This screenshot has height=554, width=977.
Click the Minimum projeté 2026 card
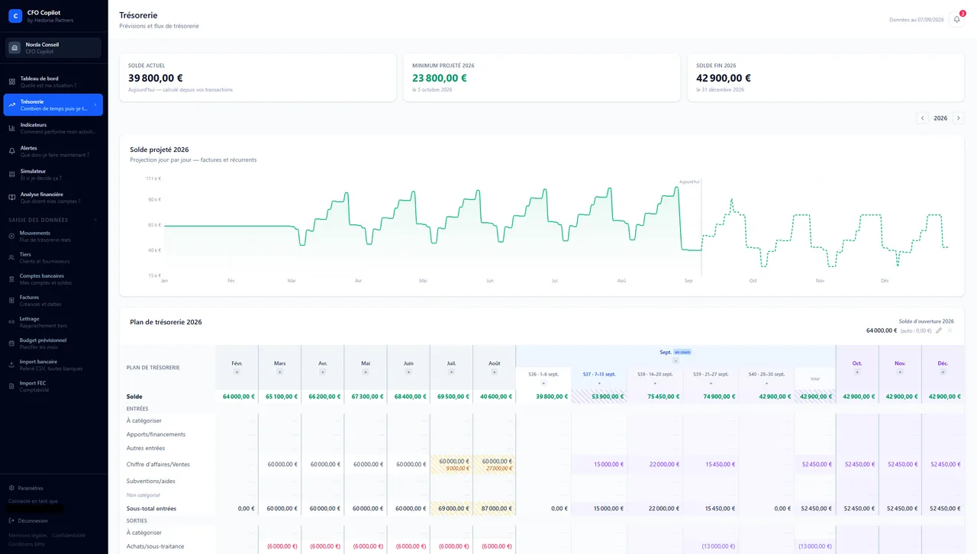point(542,78)
